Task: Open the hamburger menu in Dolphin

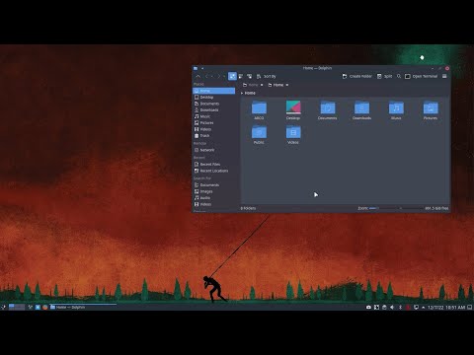Action: (x=444, y=76)
